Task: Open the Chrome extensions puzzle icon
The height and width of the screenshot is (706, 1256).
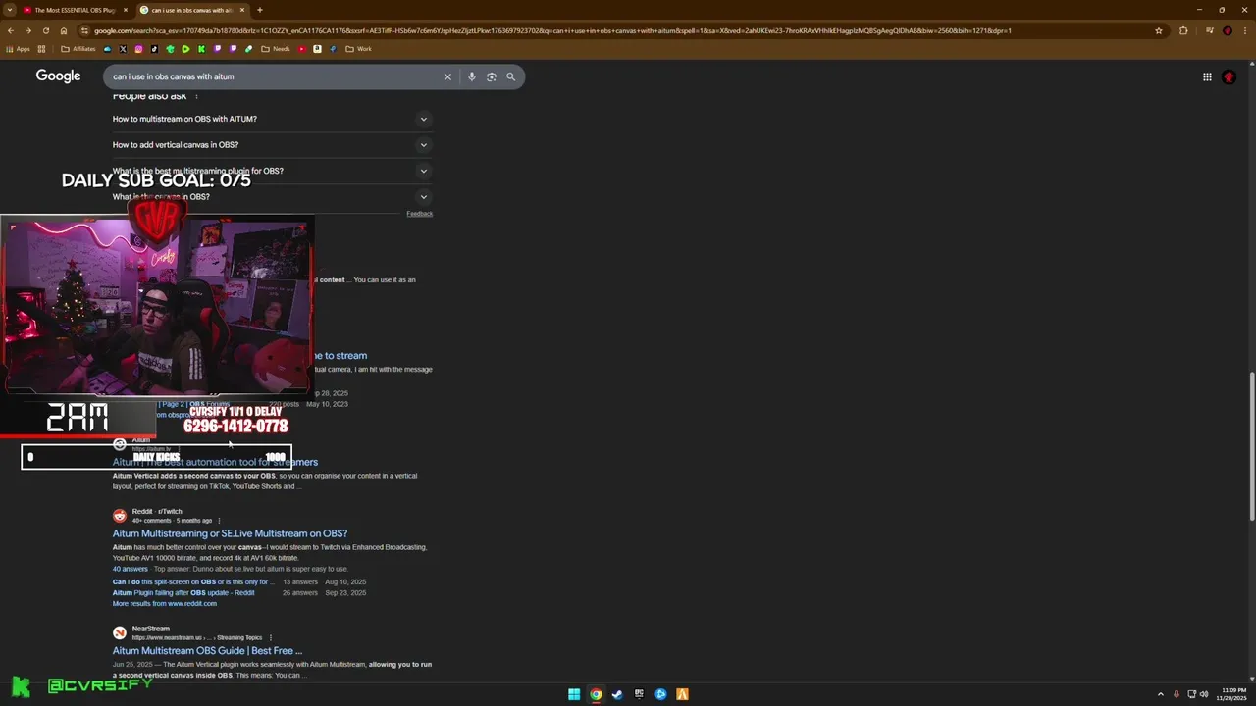Action: tap(1183, 30)
